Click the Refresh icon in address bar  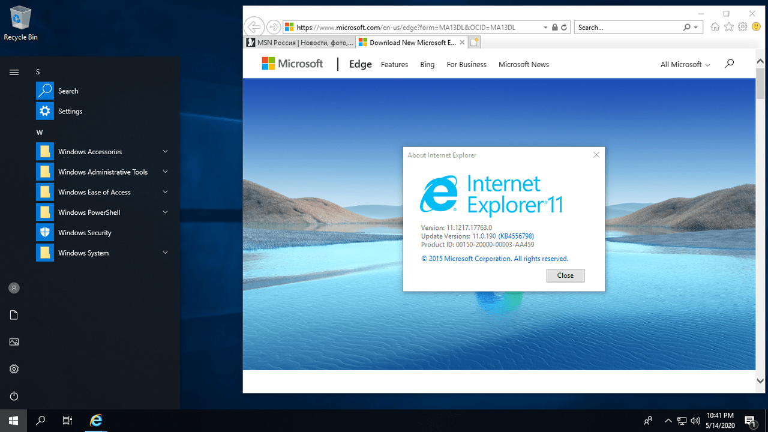click(565, 28)
